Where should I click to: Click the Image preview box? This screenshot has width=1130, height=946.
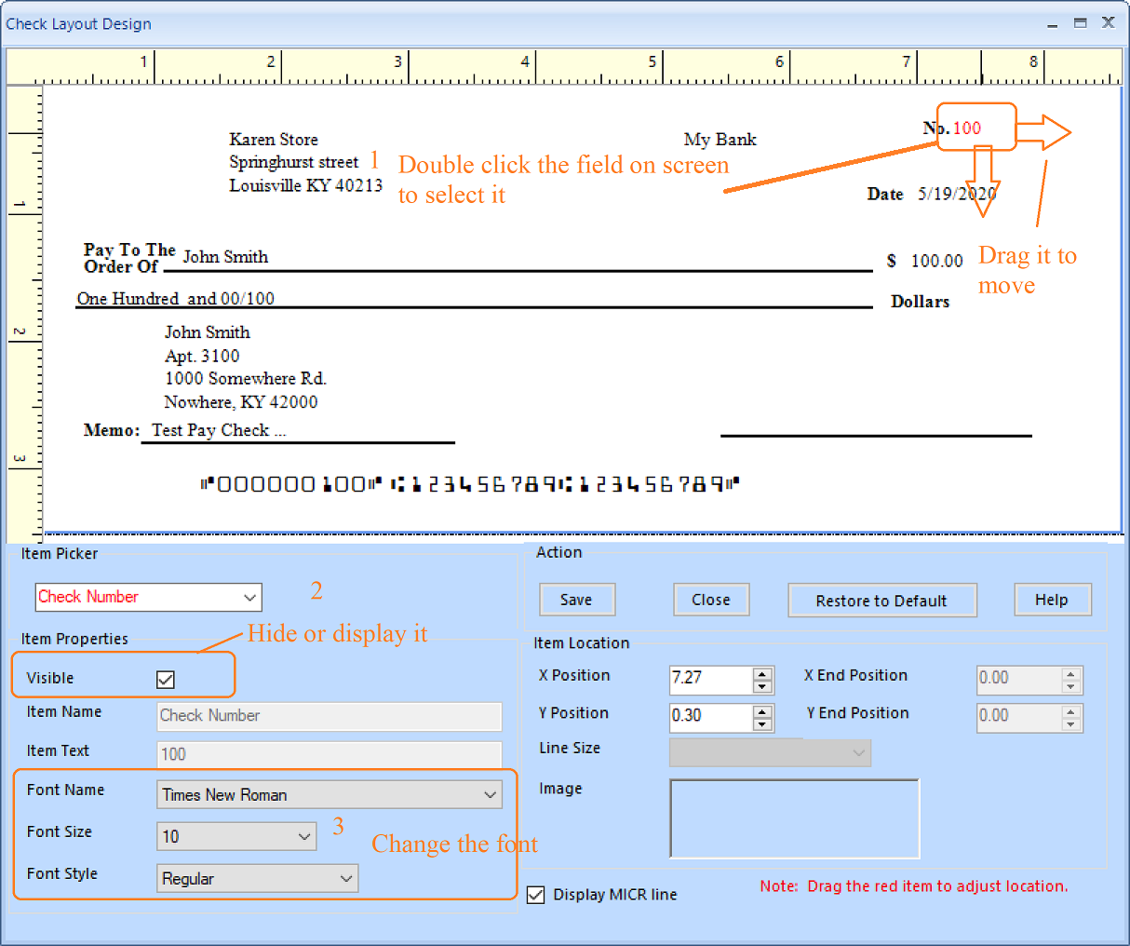click(794, 818)
